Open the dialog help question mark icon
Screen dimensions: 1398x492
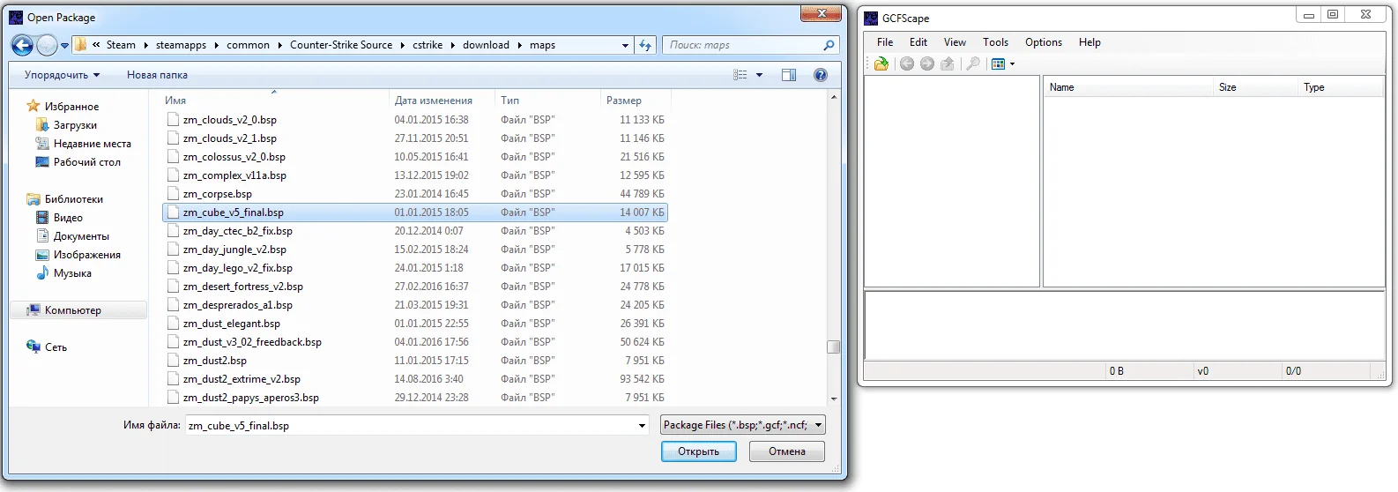pos(821,75)
